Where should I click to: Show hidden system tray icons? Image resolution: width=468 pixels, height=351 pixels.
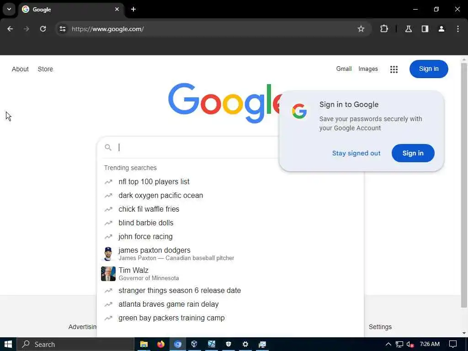(388, 344)
